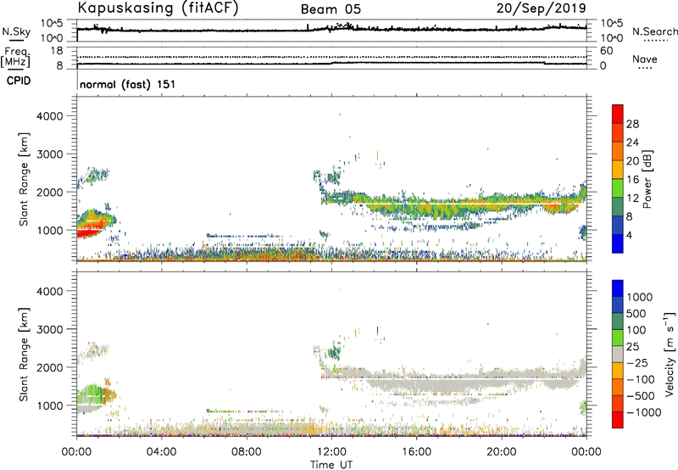
Task: Click the '4000' tick on the power panel
Action: (49, 116)
